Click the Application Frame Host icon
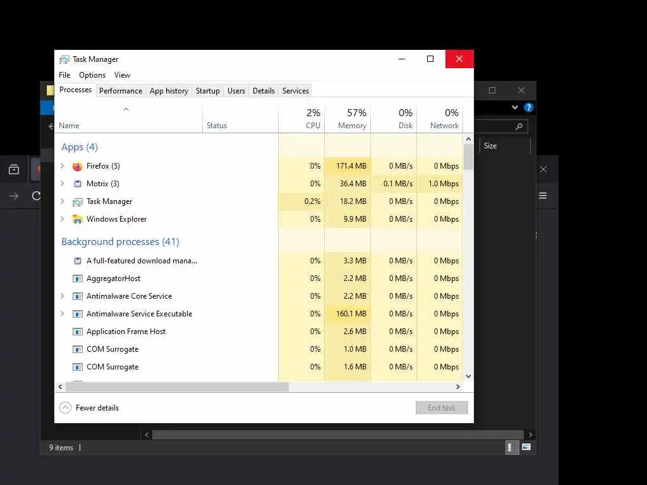Viewport: 647px width, 485px height. [77, 332]
